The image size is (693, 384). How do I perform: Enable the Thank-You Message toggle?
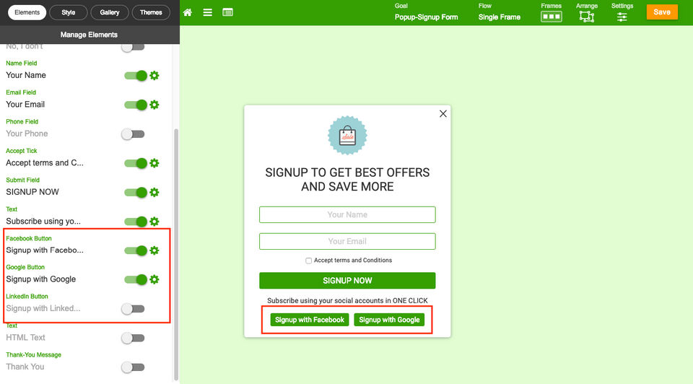(133, 367)
